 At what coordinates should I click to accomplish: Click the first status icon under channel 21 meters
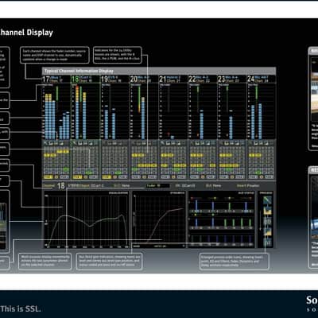(162, 143)
